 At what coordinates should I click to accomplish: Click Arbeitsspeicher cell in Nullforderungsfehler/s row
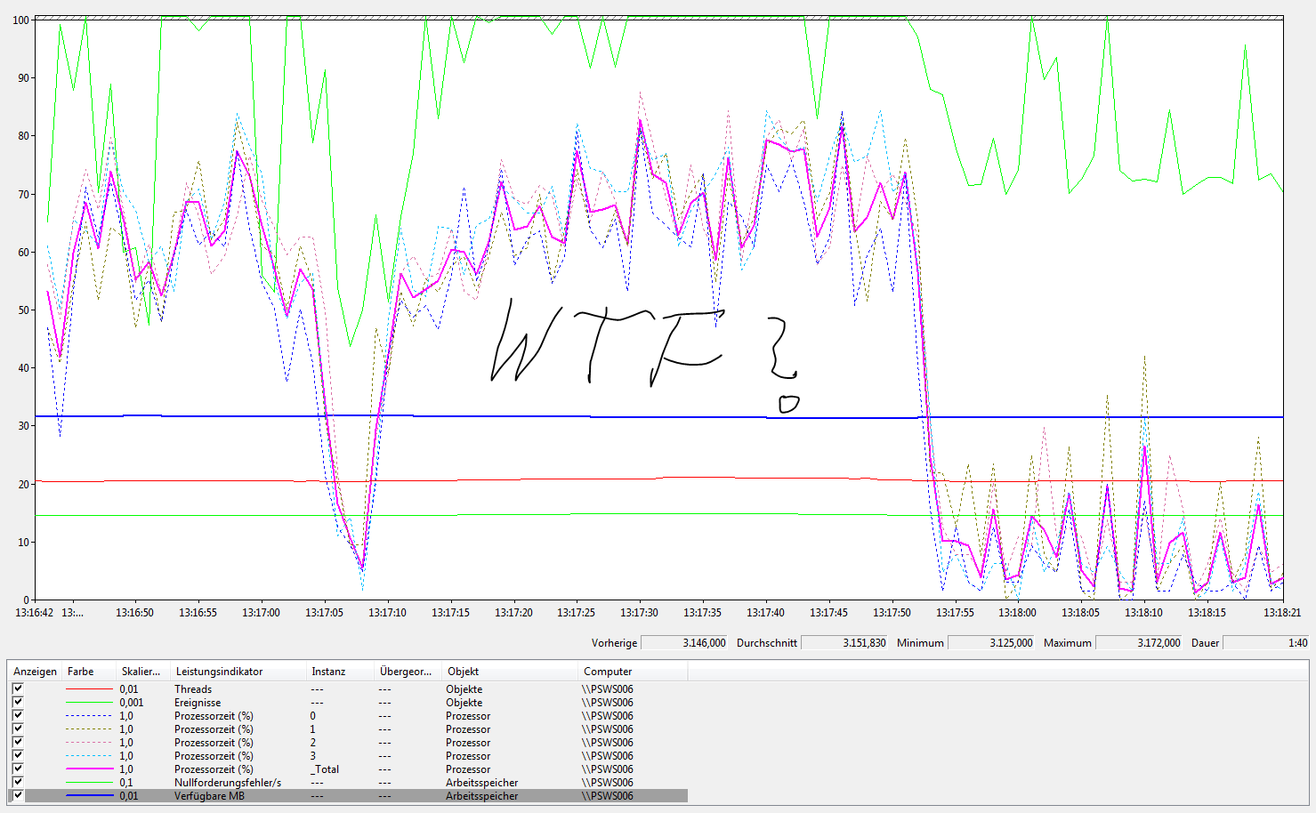coord(482,783)
